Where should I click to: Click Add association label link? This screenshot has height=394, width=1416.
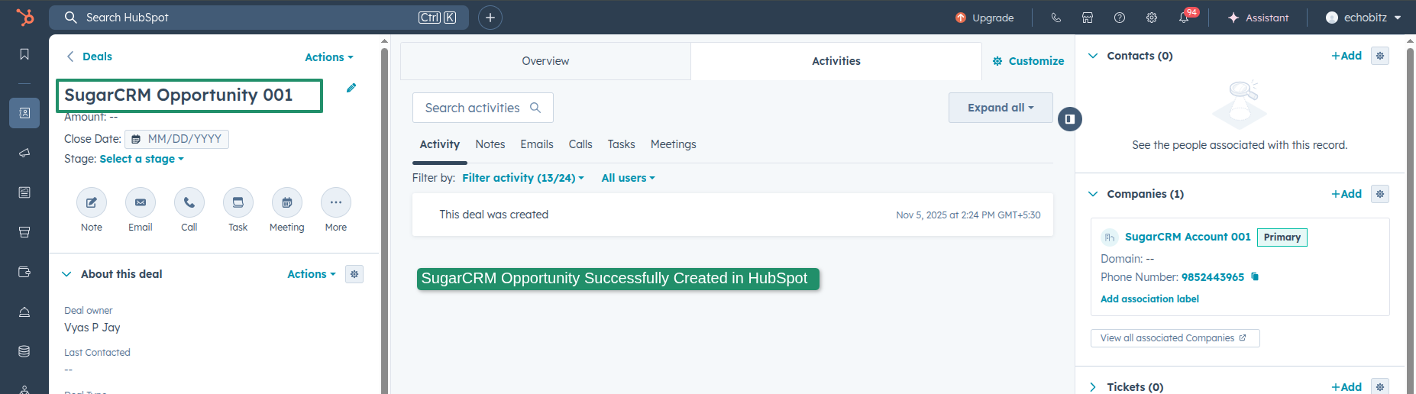click(1149, 299)
